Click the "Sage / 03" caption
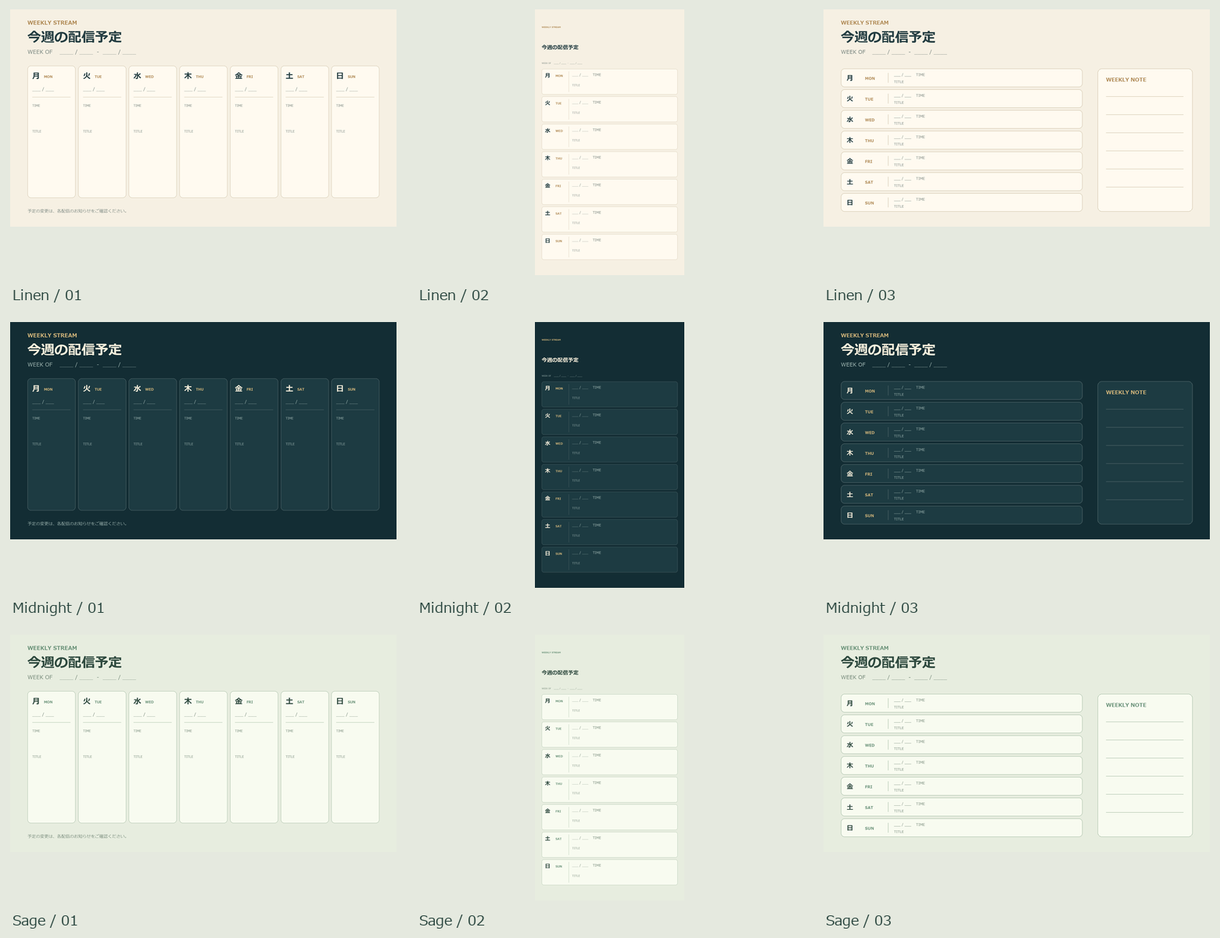 [859, 921]
